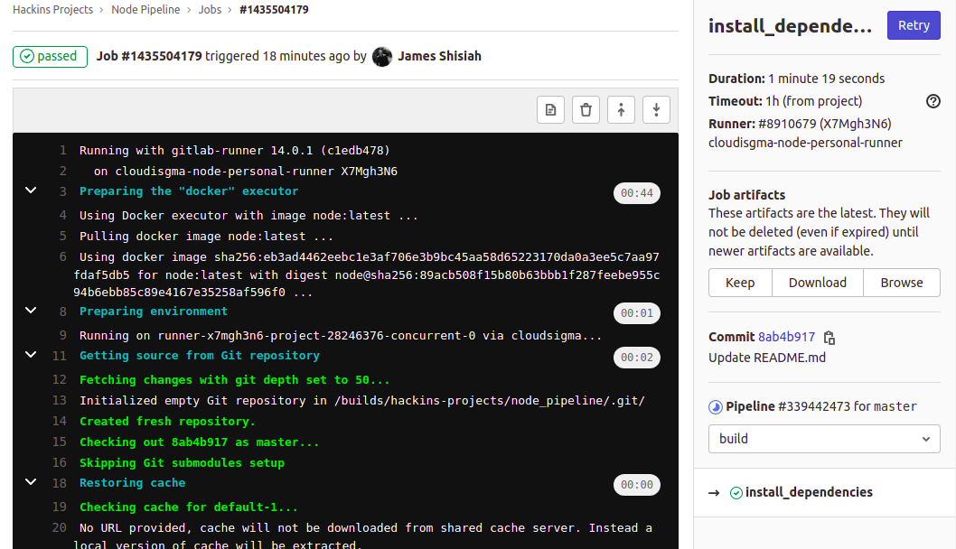
Task: Click 'Restoring cache' section header text
Action: click(x=132, y=483)
